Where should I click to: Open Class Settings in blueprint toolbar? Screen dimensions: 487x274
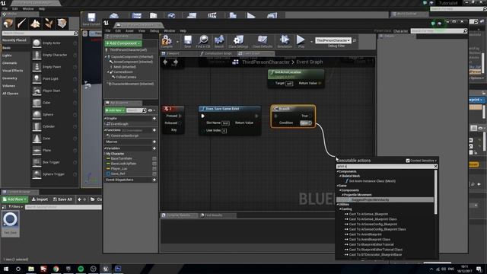coord(238,41)
